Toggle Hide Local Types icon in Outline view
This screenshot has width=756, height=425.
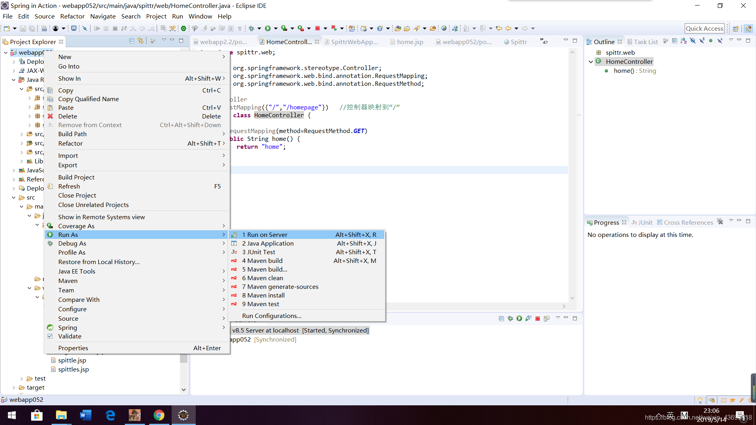pyautogui.click(x=720, y=41)
